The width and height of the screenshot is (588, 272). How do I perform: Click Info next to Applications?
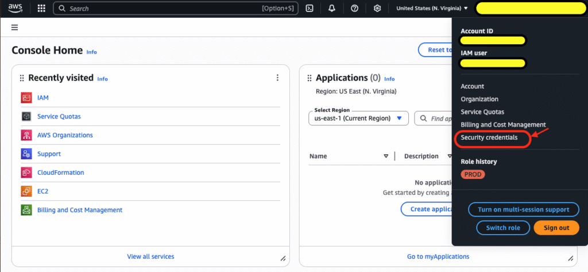click(x=389, y=79)
